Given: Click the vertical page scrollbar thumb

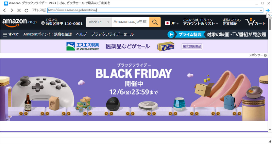Looking at the screenshot, I should coord(270,23).
